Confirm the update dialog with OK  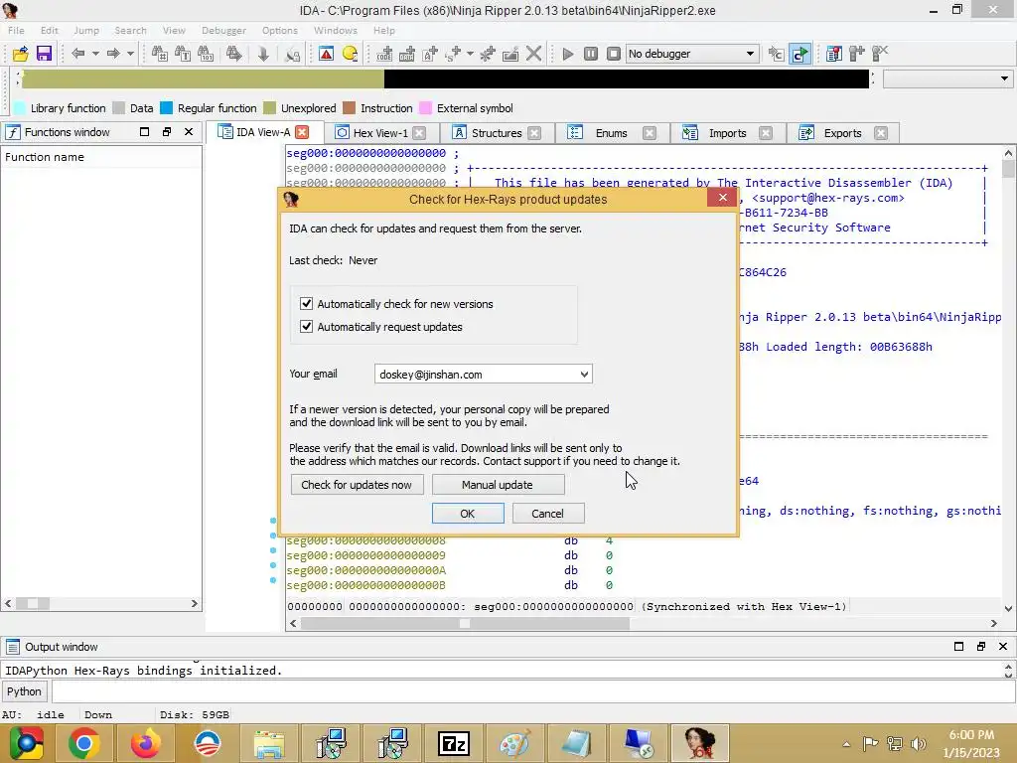468,514
